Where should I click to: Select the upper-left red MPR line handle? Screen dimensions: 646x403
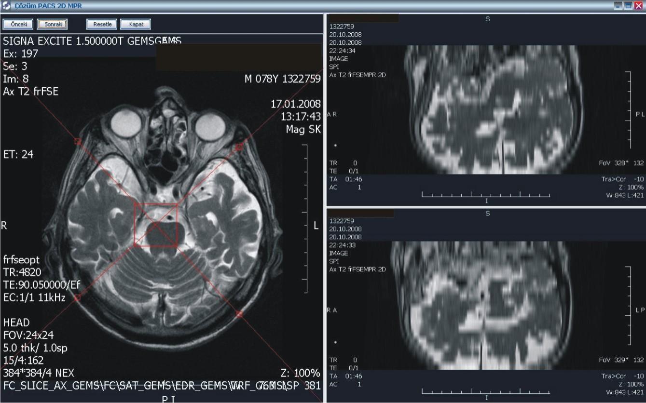coord(77,141)
